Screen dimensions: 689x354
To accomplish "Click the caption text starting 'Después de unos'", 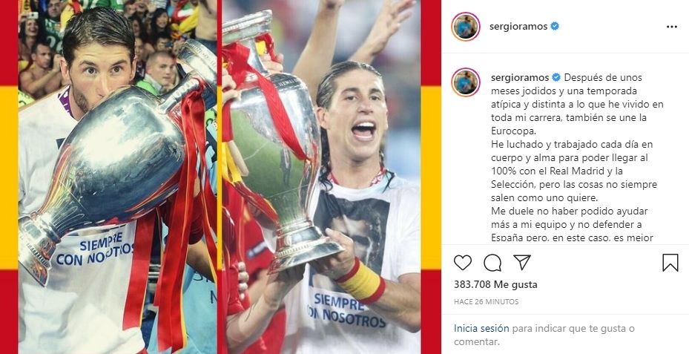I will point(577,158).
